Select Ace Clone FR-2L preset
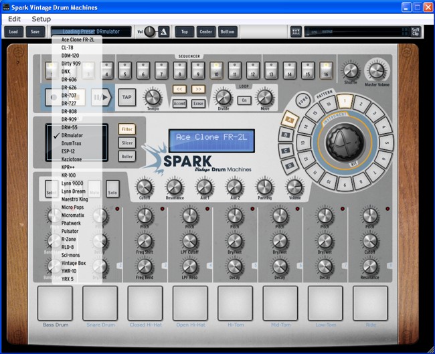Image resolution: width=435 pixels, height=354 pixels. pyautogui.click(x=78, y=39)
